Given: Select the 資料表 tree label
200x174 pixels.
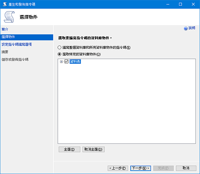Looking at the screenshot, I should click(x=75, y=61).
